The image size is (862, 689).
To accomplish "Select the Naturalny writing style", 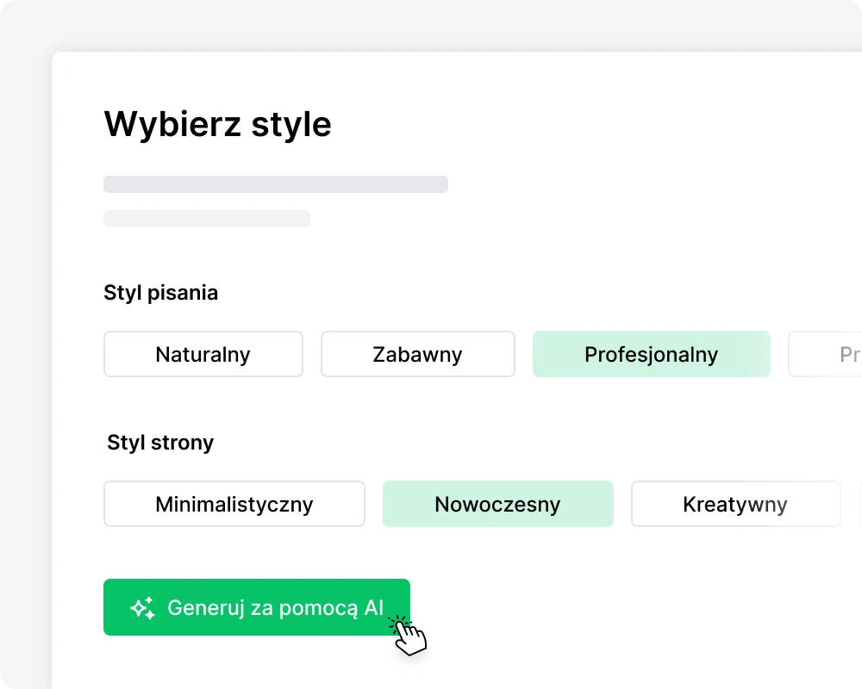I will coord(203,354).
